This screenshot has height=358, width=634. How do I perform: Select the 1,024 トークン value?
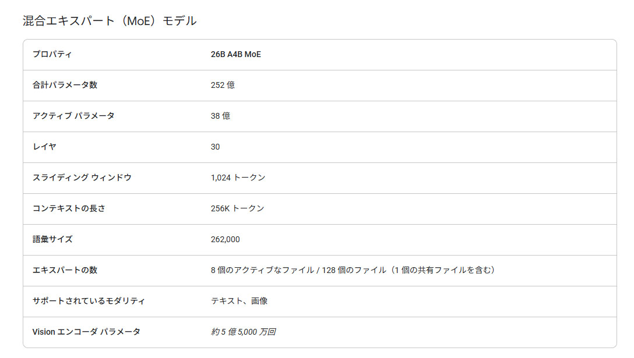[x=238, y=178]
